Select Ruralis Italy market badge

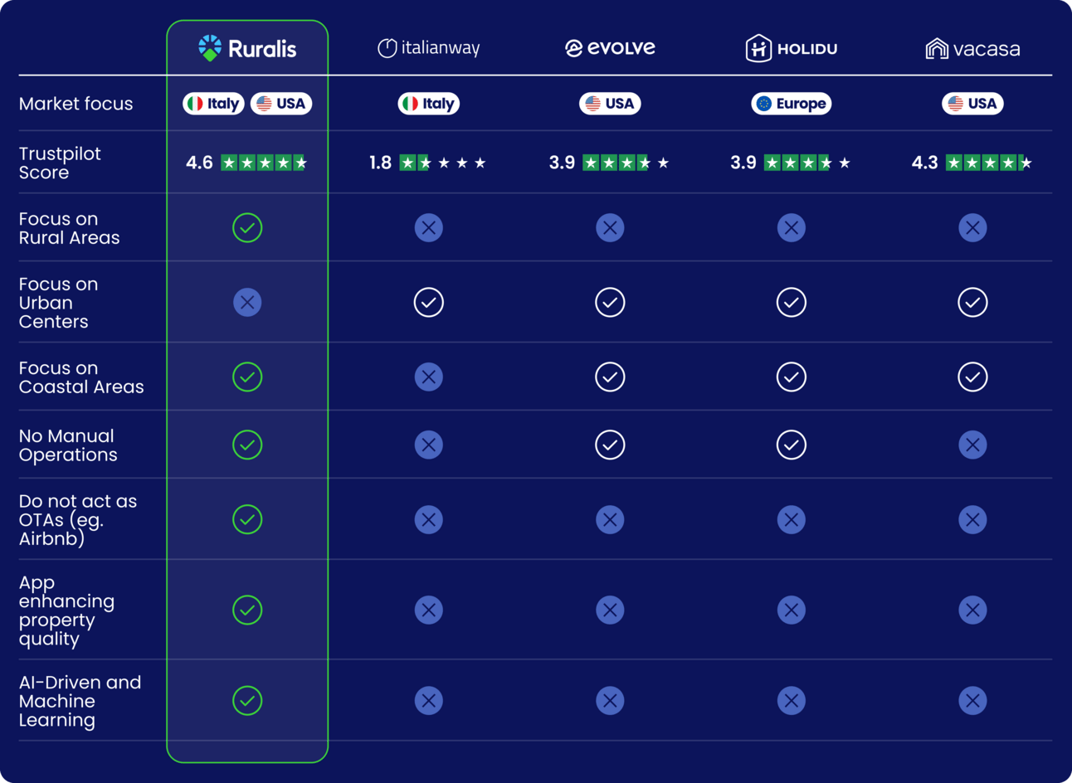point(213,104)
